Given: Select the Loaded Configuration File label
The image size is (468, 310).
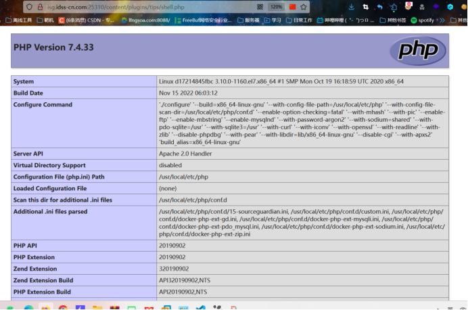Looking at the screenshot, I should (x=50, y=188).
